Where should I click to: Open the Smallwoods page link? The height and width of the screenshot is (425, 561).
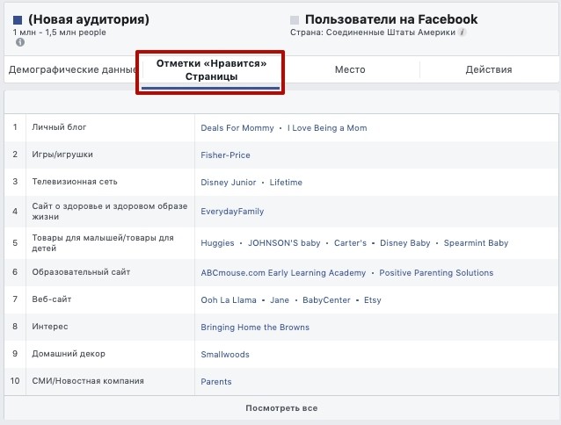pos(225,354)
